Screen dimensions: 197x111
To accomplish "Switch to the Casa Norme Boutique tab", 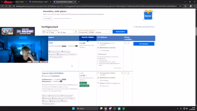I will click(x=40, y=2).
